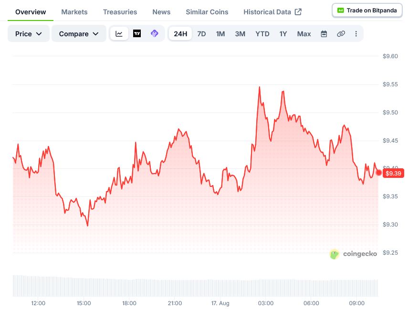Image resolution: width=408 pixels, height=309 pixels.
Task: Select the 1M time range
Action: point(220,34)
